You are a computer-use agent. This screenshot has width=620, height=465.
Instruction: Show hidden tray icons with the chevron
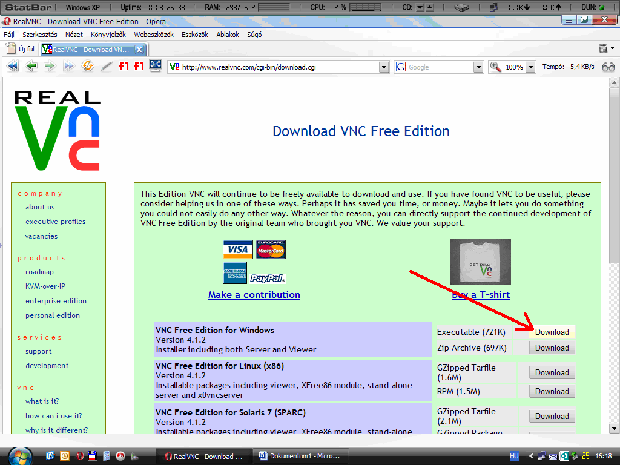pyautogui.click(x=531, y=456)
